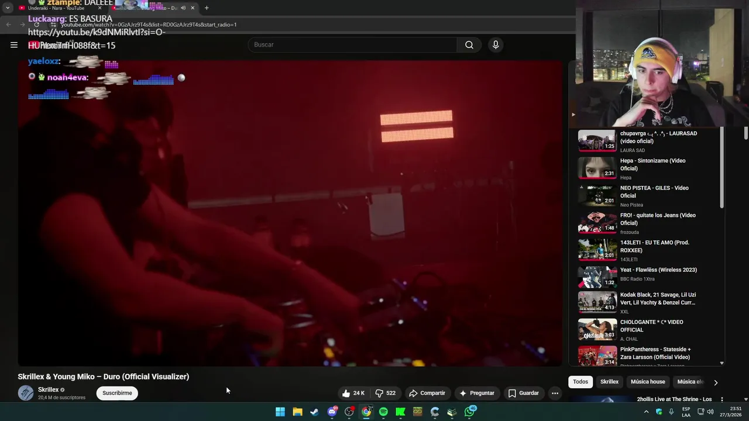The image size is (749, 421).
Task: Open the ESP LAA language switcher
Action: point(686,412)
